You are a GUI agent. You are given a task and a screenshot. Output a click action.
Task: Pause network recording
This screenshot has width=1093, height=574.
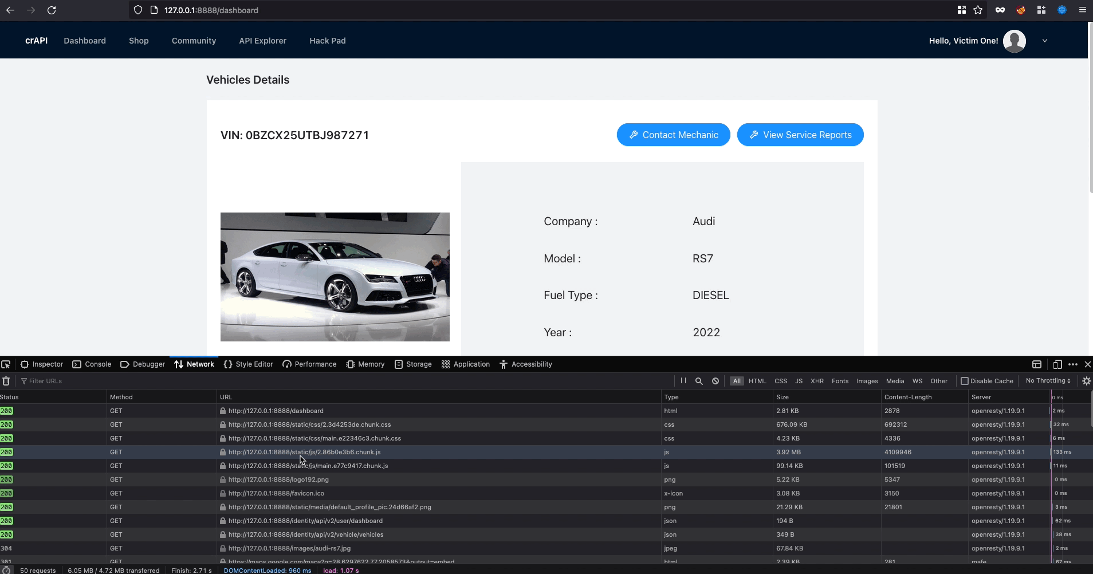[x=683, y=381]
